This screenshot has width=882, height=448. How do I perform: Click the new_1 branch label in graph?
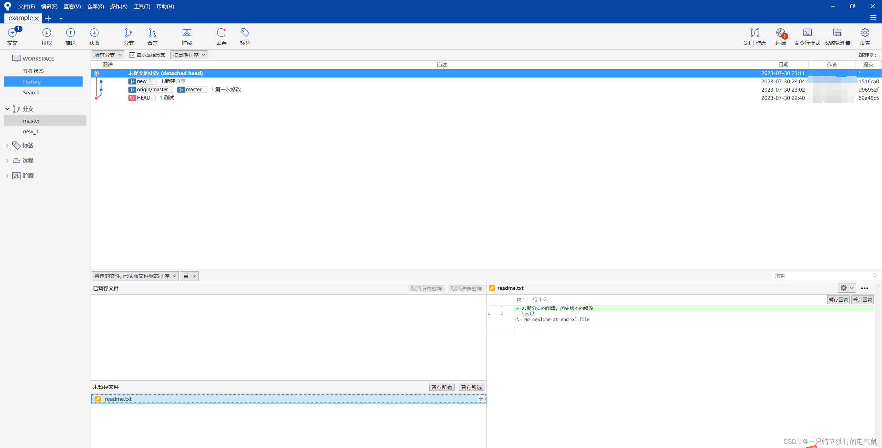tap(142, 81)
